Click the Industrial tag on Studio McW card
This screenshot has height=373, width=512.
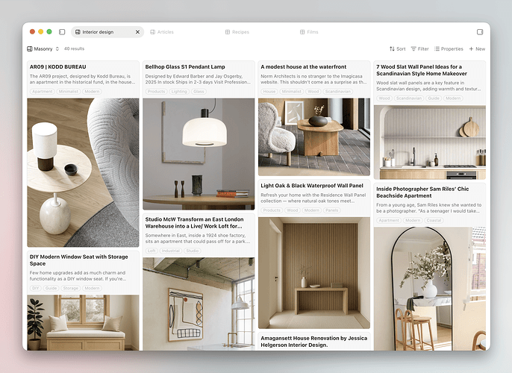[x=171, y=251]
